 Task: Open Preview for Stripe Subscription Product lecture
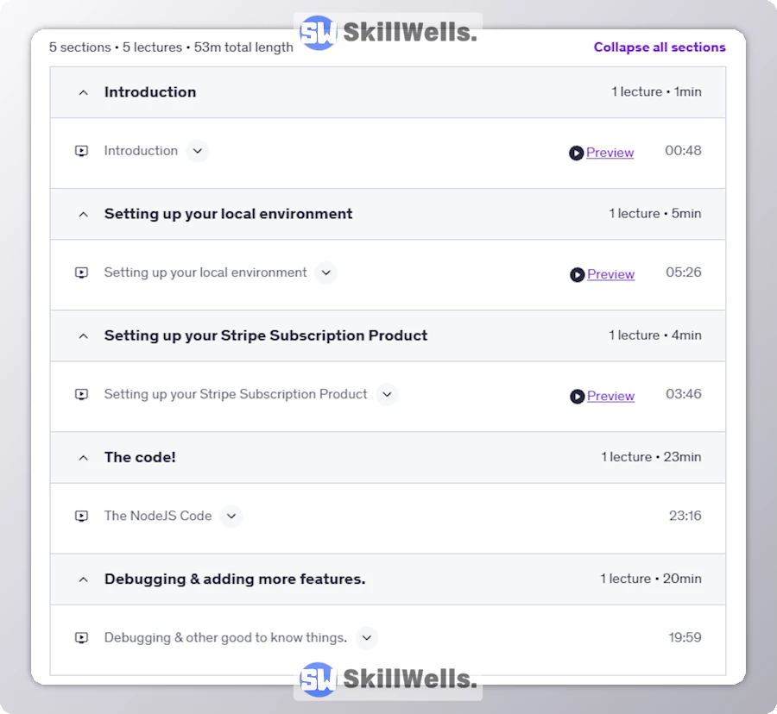click(x=611, y=396)
